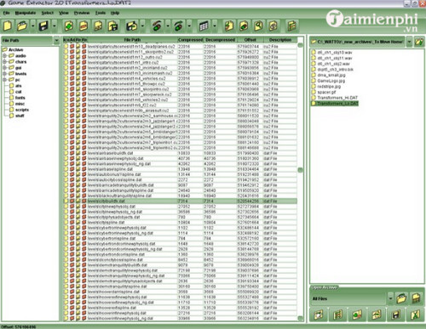Click the open folder icon beside All Files
The width and height of the screenshot is (426, 329).
point(401,298)
